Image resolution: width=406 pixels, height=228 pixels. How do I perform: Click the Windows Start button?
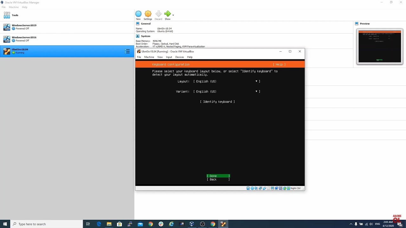coord(5,224)
